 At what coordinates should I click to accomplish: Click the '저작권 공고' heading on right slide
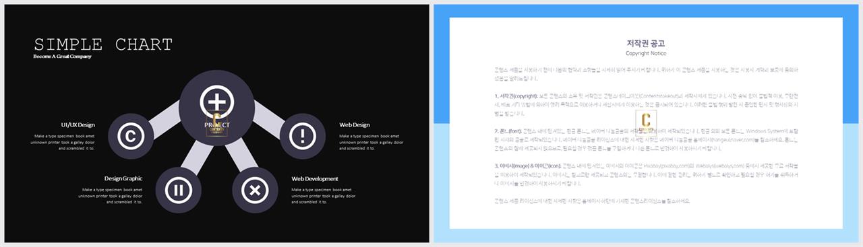click(646, 43)
